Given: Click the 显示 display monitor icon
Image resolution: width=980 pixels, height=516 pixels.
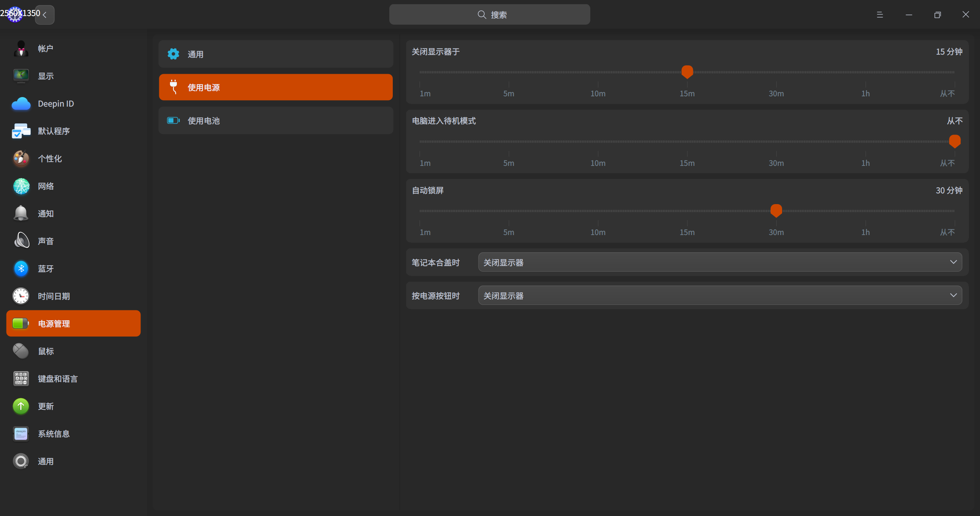Looking at the screenshot, I should (21, 76).
